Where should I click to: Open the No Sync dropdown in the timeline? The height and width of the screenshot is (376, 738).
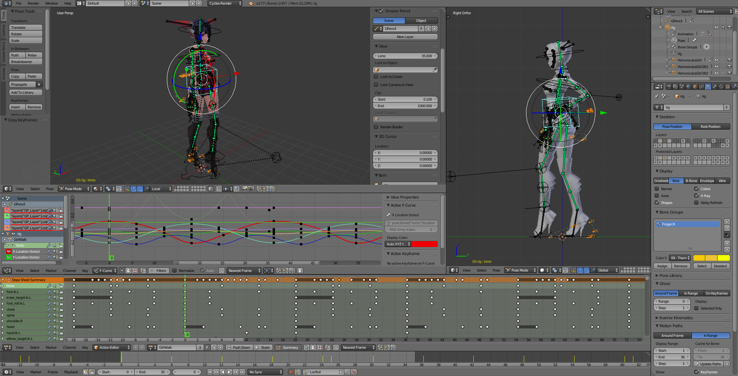point(265,372)
